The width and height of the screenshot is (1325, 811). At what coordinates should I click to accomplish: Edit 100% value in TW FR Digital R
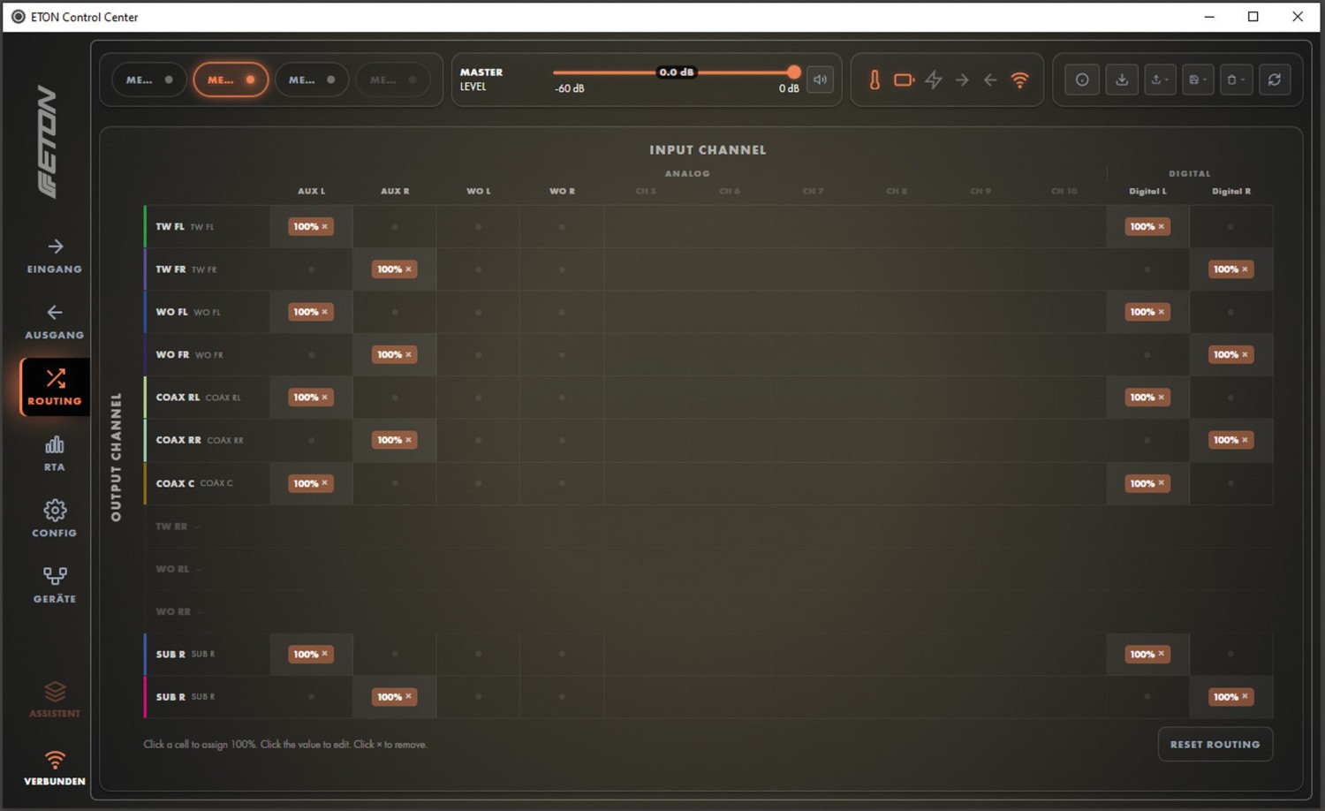(1225, 269)
